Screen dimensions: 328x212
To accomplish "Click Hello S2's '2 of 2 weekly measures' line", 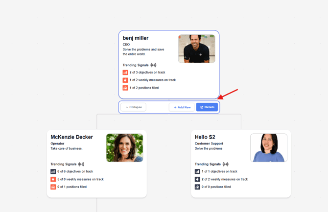I will click(x=224, y=180).
